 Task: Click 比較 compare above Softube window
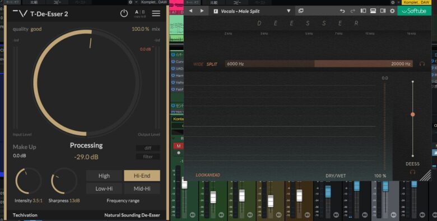(x=214, y=2)
